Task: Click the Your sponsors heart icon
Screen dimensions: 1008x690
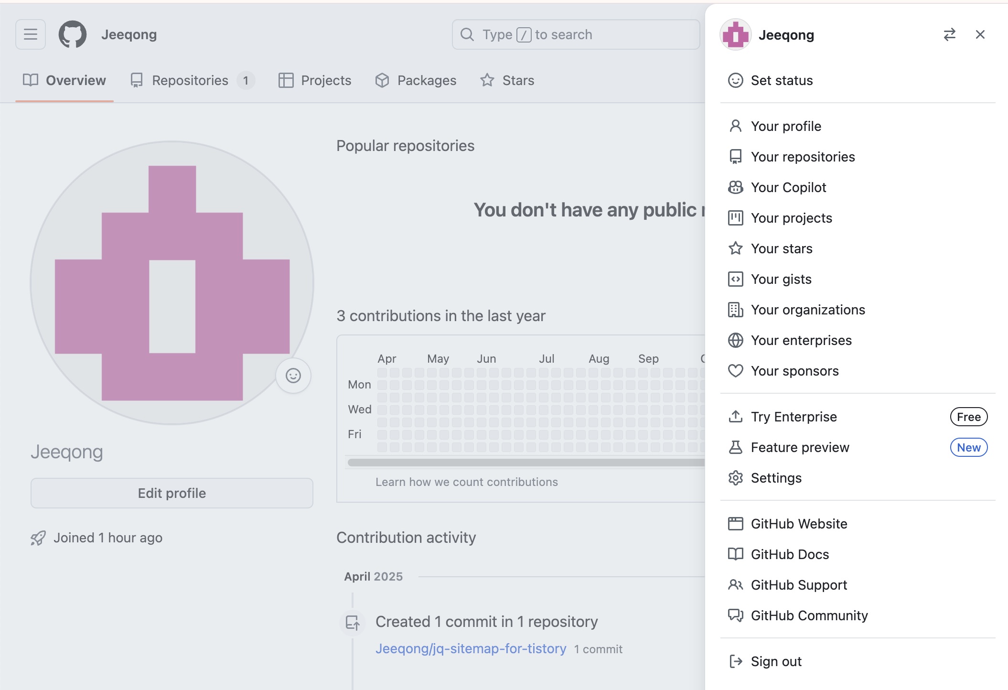Action: pos(735,371)
